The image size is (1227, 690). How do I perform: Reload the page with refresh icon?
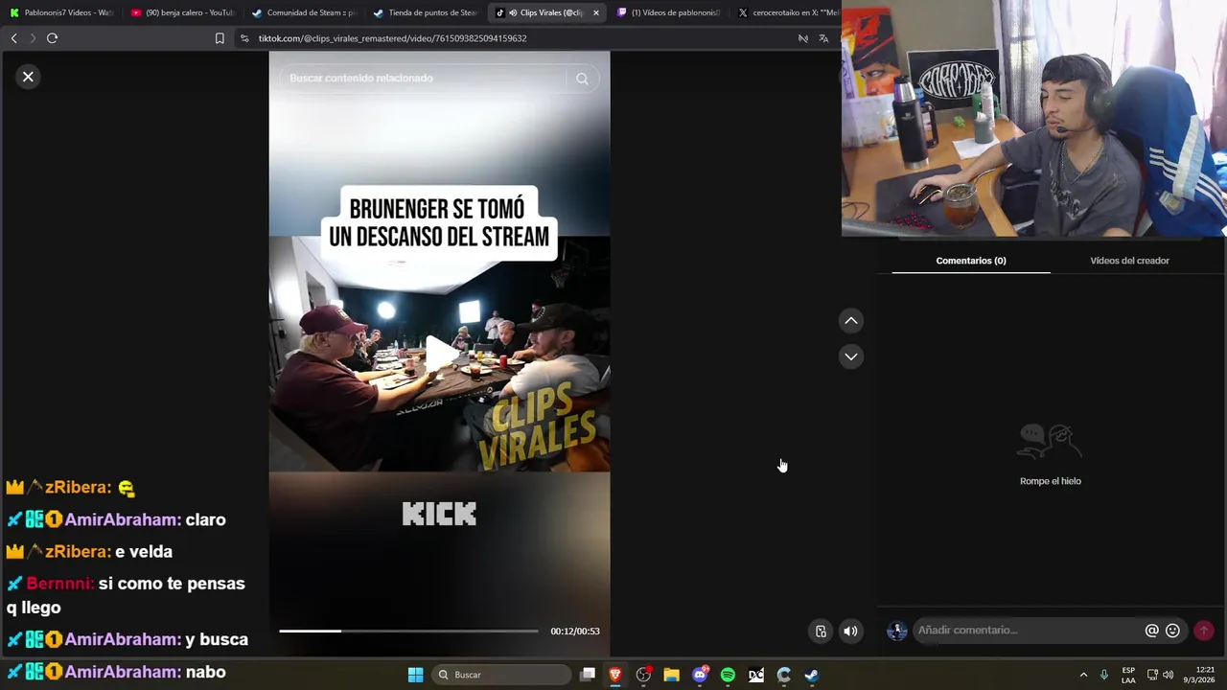pyautogui.click(x=52, y=38)
